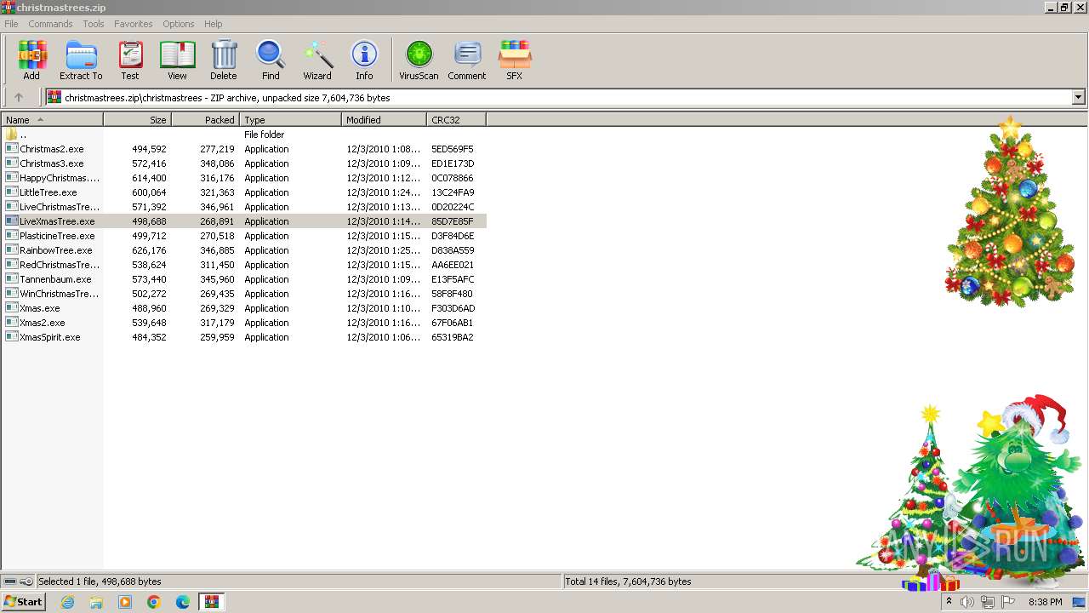Open the Commands menu

click(50, 24)
